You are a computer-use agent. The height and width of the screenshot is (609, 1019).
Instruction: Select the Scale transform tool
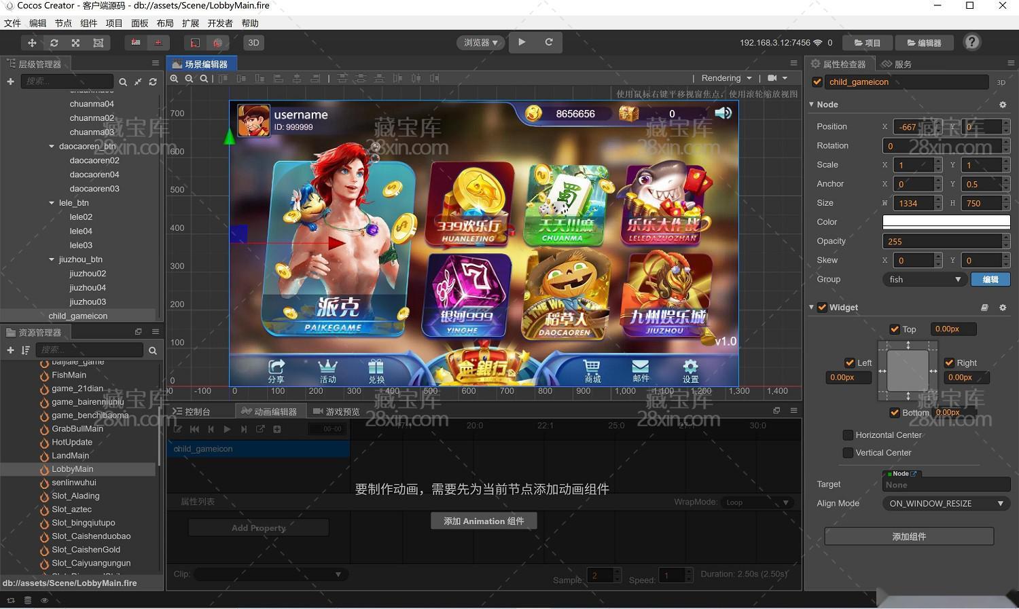(75, 43)
